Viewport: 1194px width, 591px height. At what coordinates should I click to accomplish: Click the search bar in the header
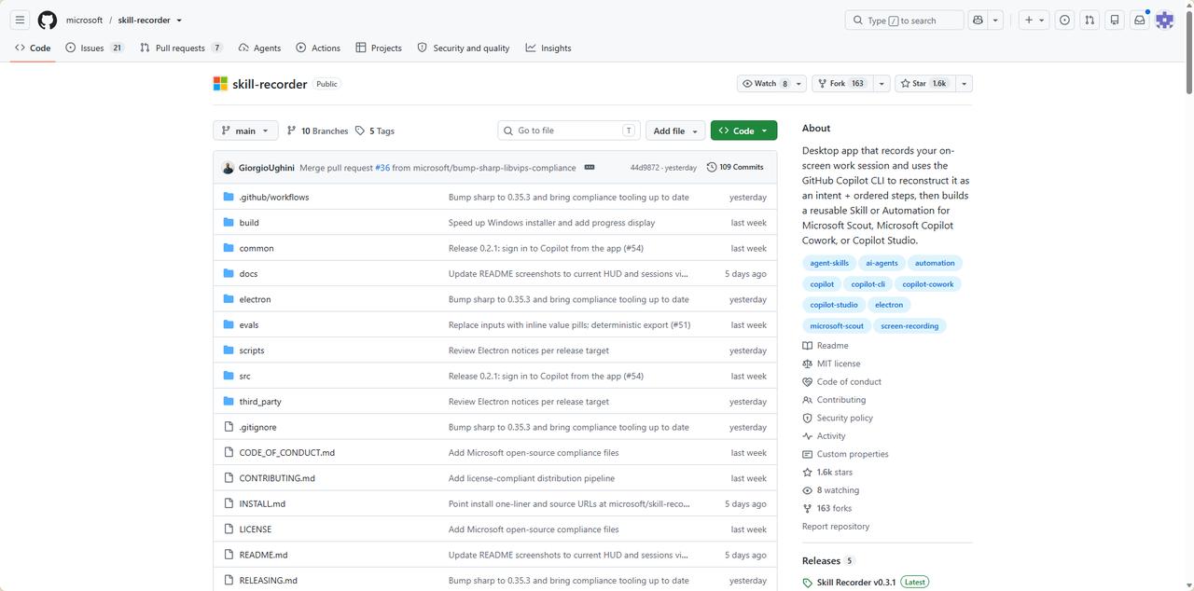(904, 20)
